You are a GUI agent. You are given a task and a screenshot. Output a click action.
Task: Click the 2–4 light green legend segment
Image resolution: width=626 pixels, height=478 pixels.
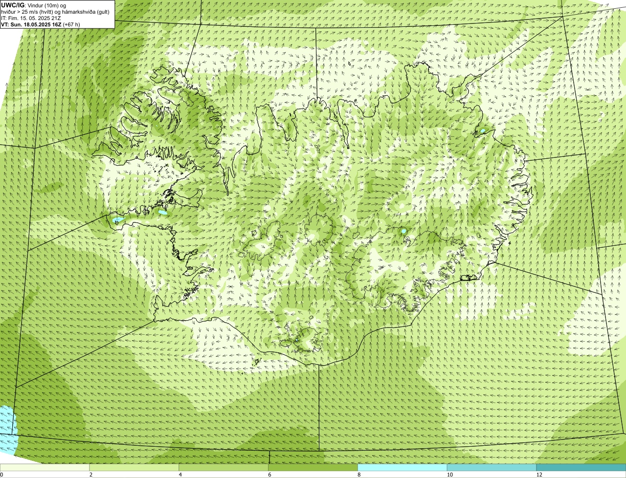pyautogui.click(x=134, y=467)
